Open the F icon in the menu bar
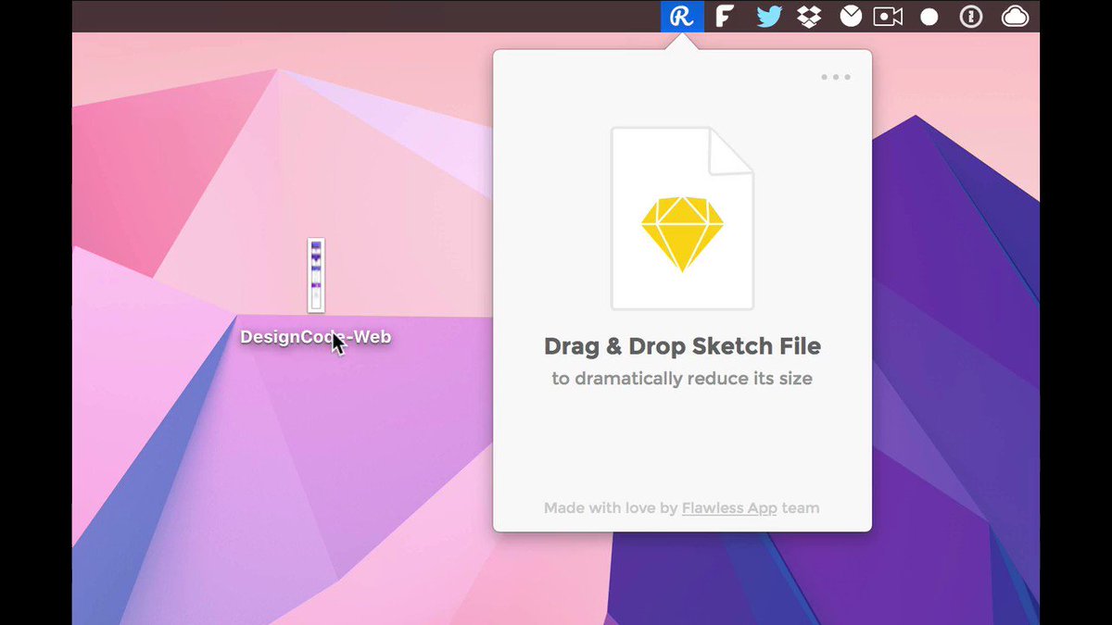Screen dimensions: 1112x625 point(725,17)
